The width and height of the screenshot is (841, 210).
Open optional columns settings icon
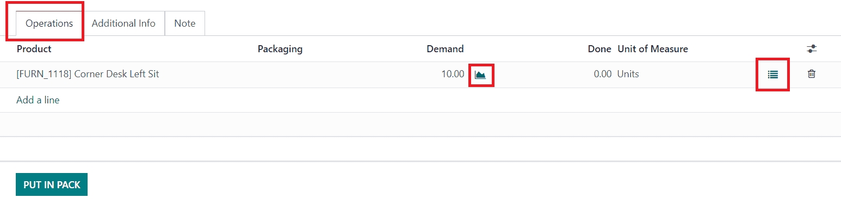[x=812, y=49]
